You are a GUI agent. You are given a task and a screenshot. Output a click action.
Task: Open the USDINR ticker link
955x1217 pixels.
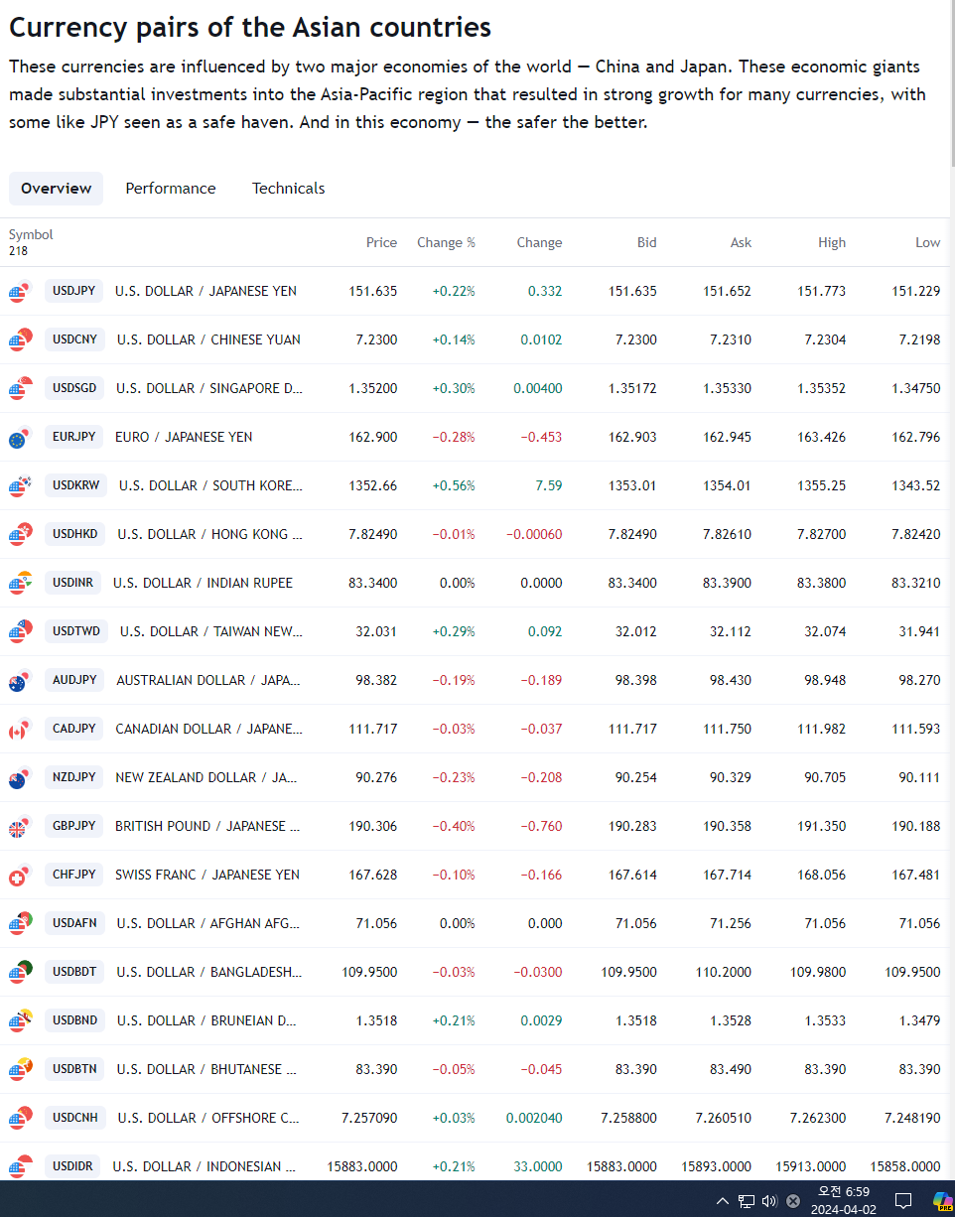point(72,583)
